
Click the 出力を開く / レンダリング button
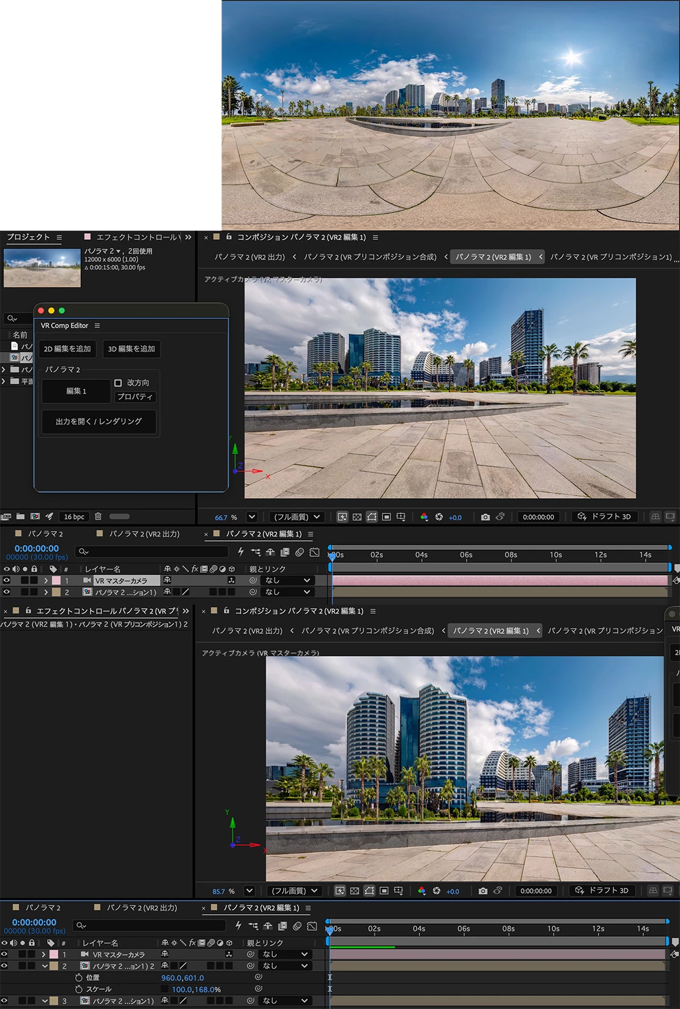tap(98, 422)
